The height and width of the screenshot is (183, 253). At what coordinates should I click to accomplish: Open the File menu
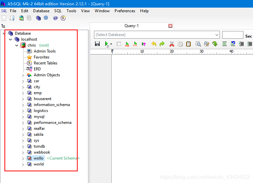[13, 11]
